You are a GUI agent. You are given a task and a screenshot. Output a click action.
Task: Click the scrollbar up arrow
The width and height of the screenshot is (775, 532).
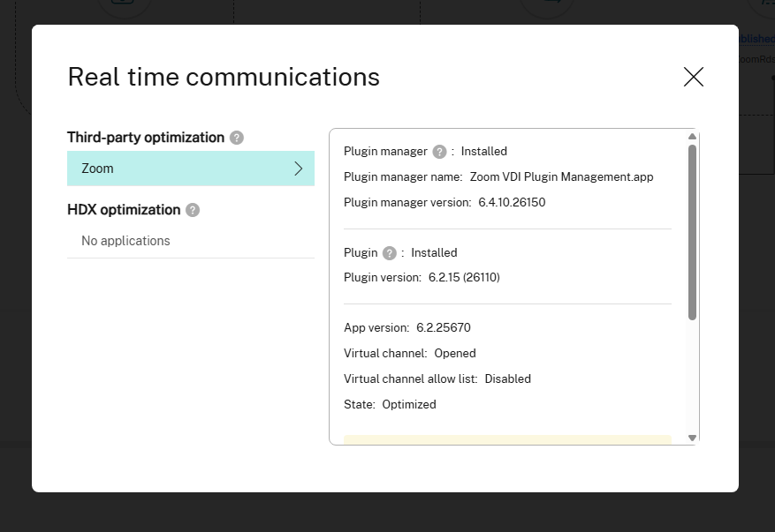pos(692,136)
